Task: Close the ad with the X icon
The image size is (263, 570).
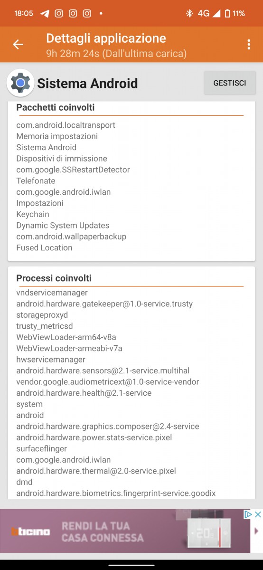Action: (x=258, y=514)
